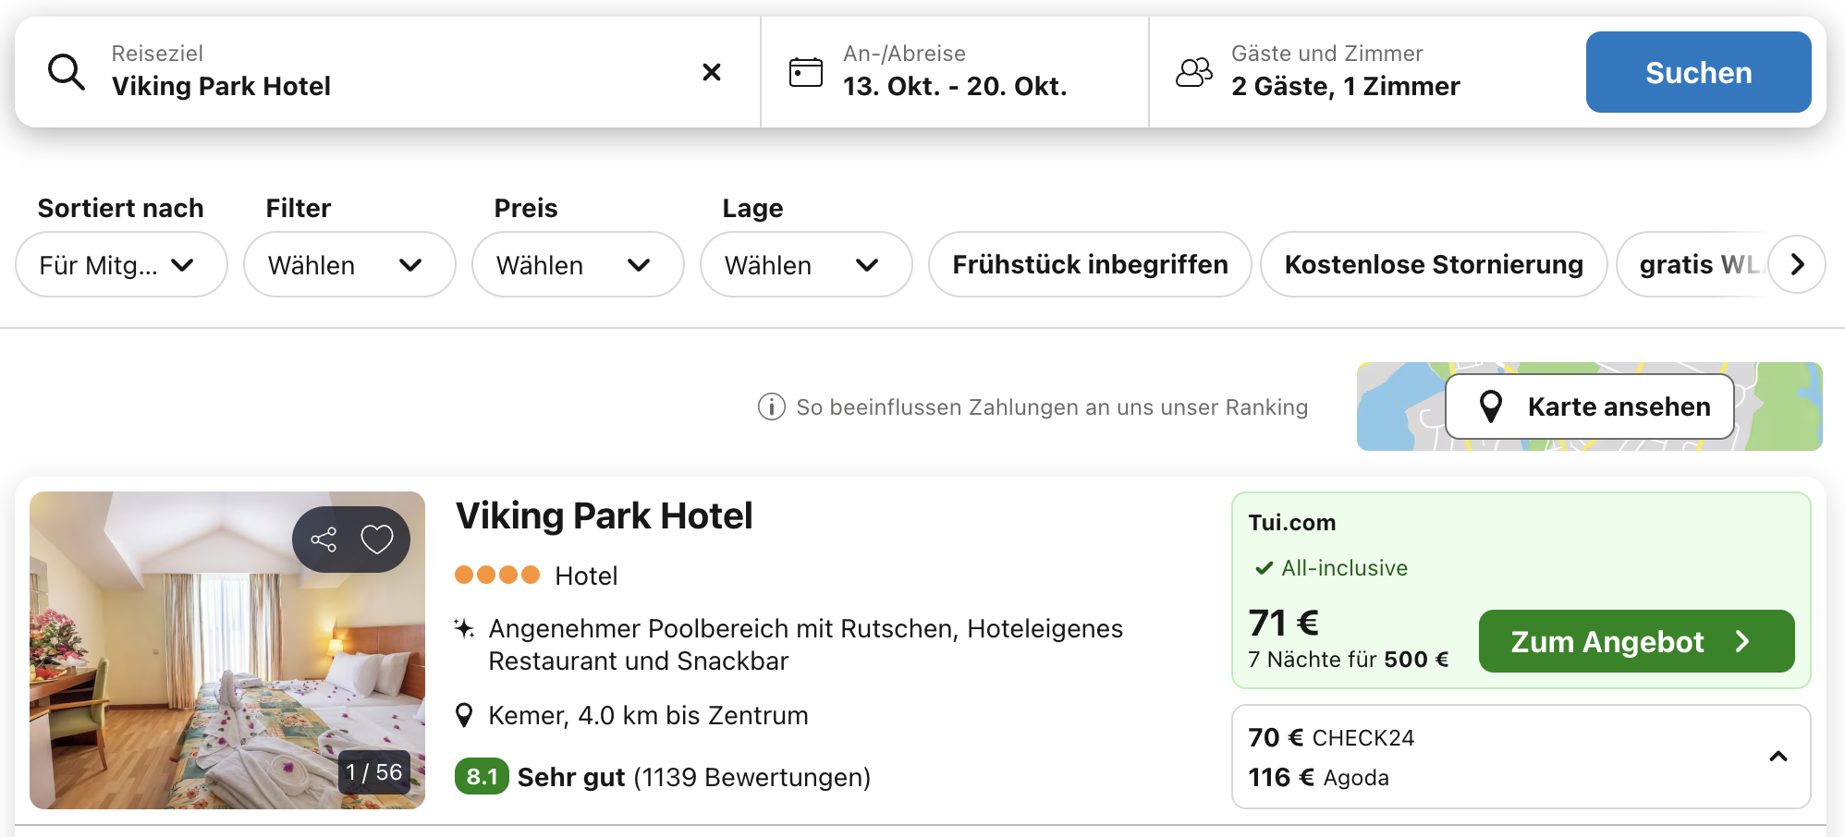Screen dimensions: 1845x837
Task: Toggle Frühstück inbegriffen filter
Action: point(1089,265)
